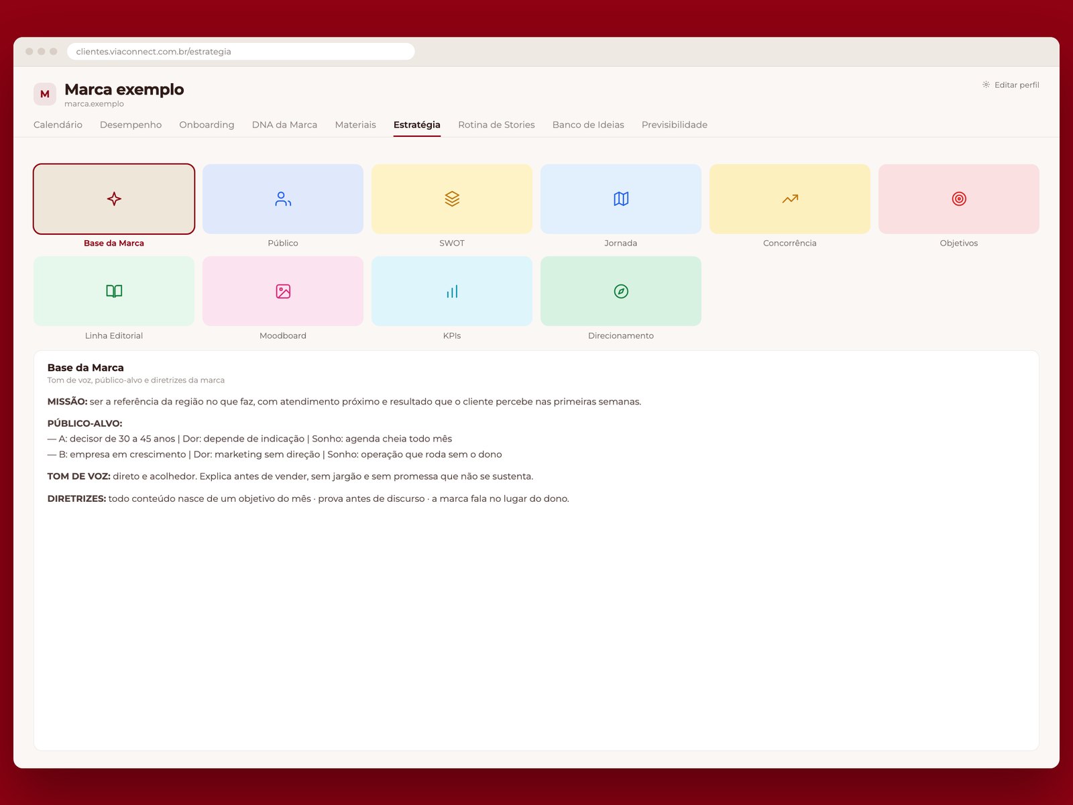Go to the Onboarding tab
Viewport: 1073px width, 805px height.
tap(207, 125)
